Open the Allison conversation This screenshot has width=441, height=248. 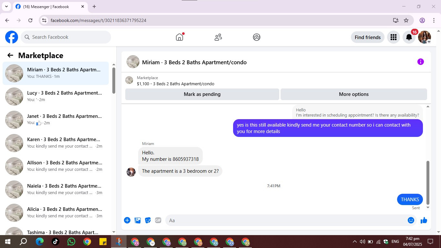(56, 166)
